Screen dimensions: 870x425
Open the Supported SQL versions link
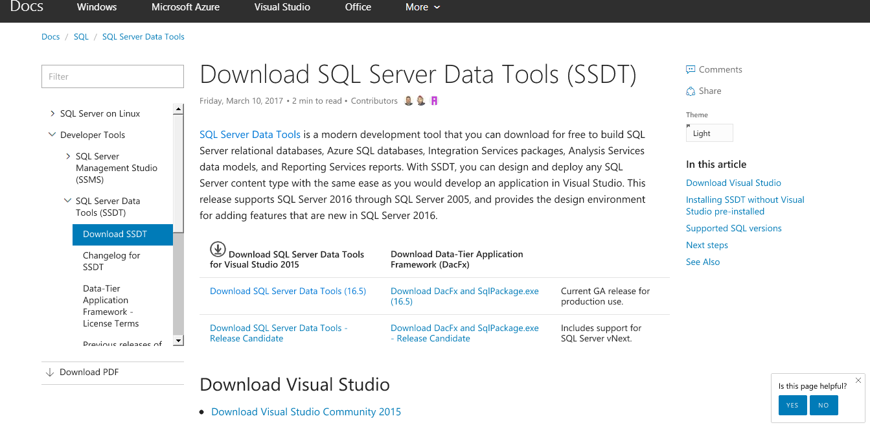click(733, 228)
